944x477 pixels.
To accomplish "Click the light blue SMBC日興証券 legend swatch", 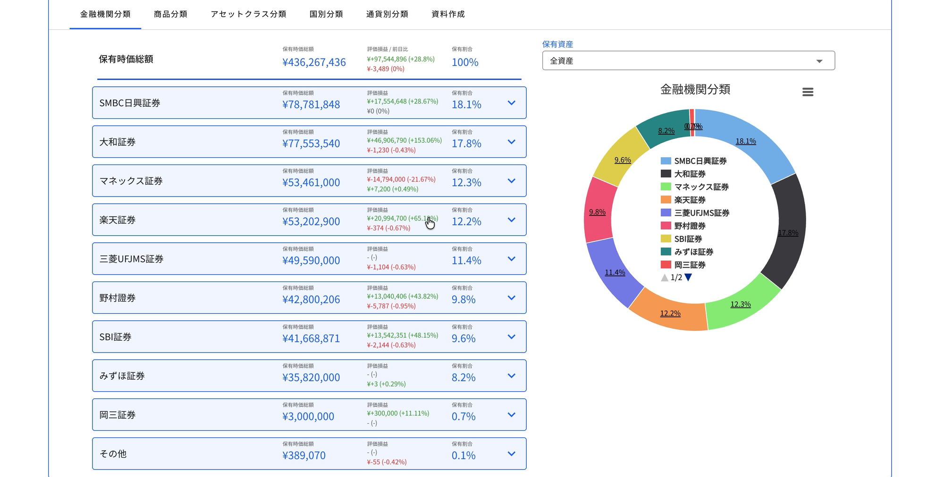I will point(666,161).
